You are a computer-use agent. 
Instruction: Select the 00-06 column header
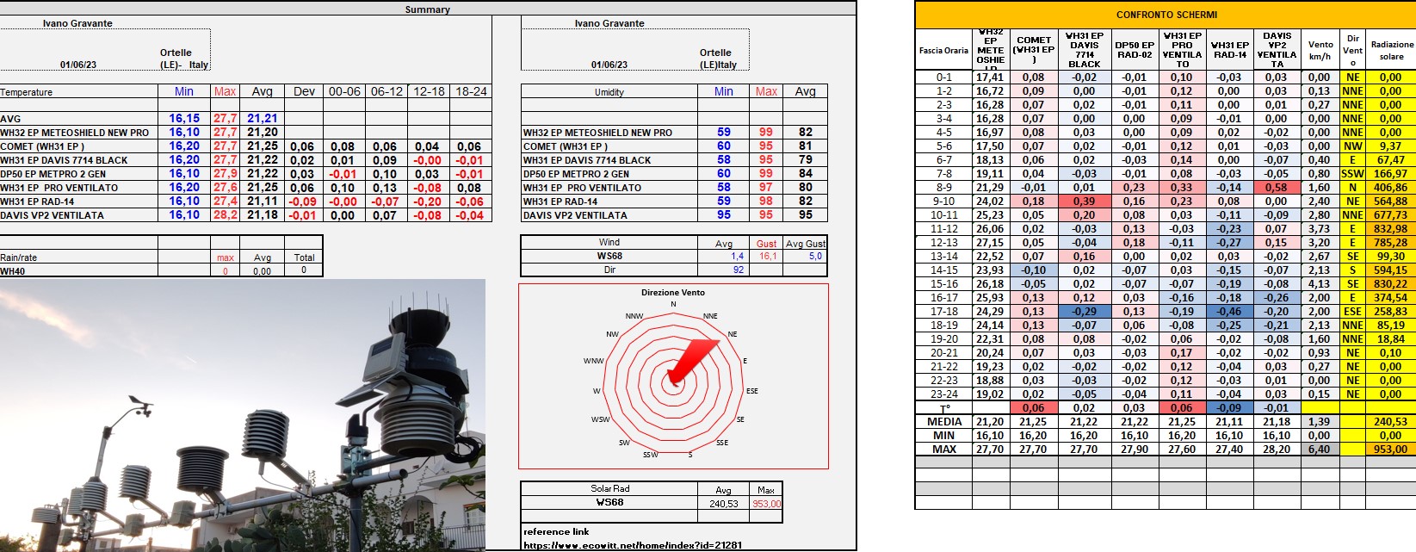point(344,91)
